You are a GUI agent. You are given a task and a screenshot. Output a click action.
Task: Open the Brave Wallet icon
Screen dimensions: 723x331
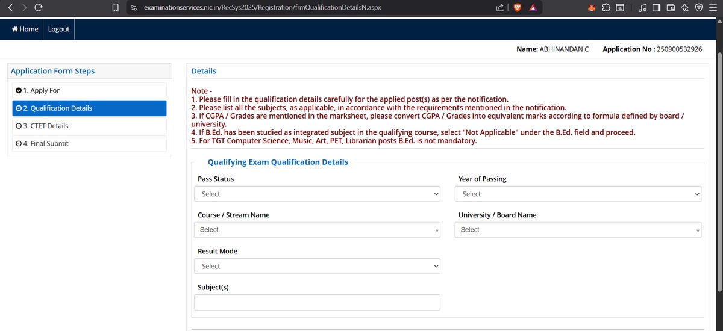click(x=671, y=8)
